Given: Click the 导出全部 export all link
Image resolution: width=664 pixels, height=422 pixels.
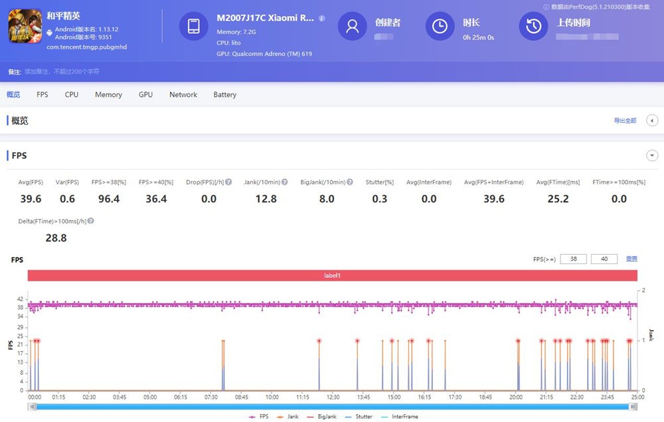Looking at the screenshot, I should 625,120.
